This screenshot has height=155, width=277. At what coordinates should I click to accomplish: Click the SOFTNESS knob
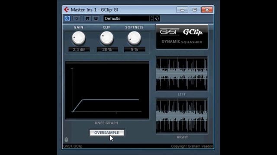pos(134,38)
